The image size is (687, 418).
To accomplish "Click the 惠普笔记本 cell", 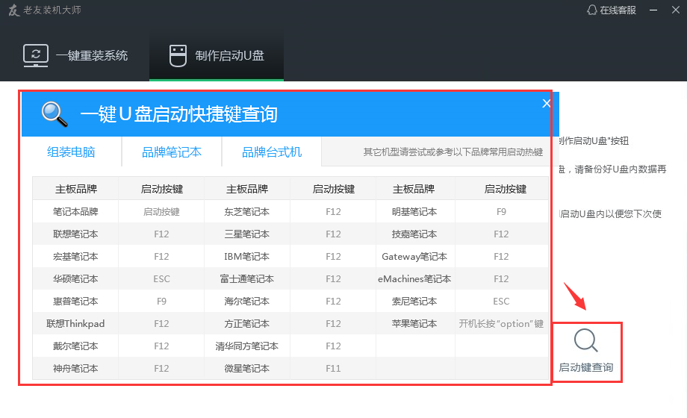I will point(75,301).
